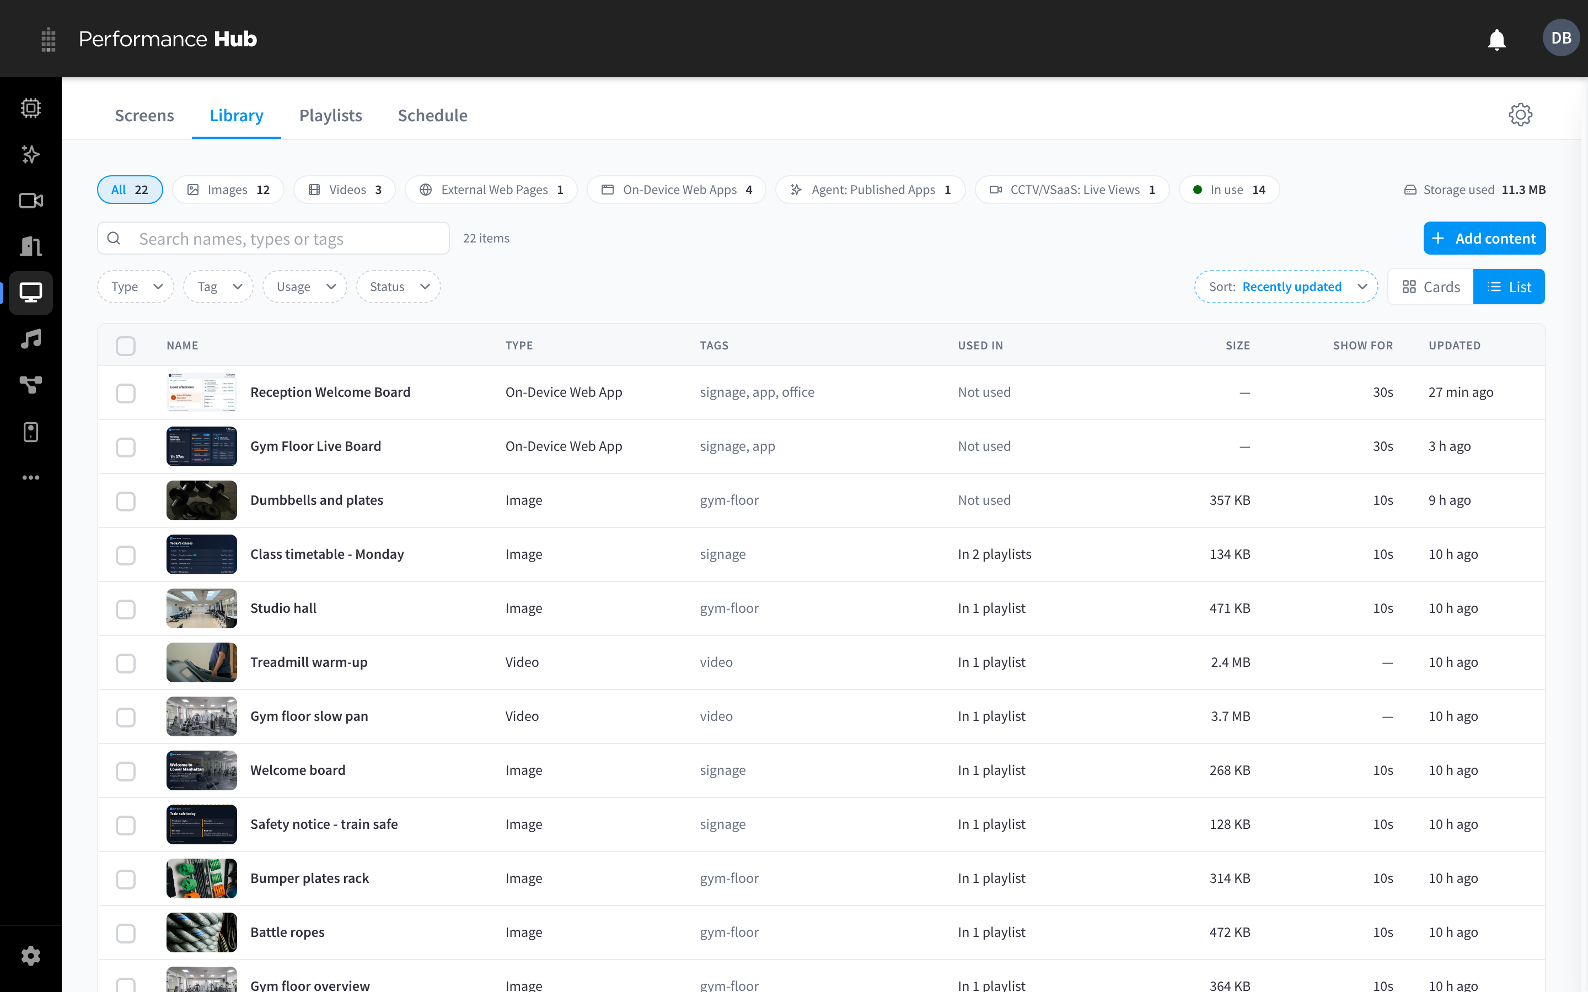
Task: Sort by the SIZE column header
Action: point(1237,345)
